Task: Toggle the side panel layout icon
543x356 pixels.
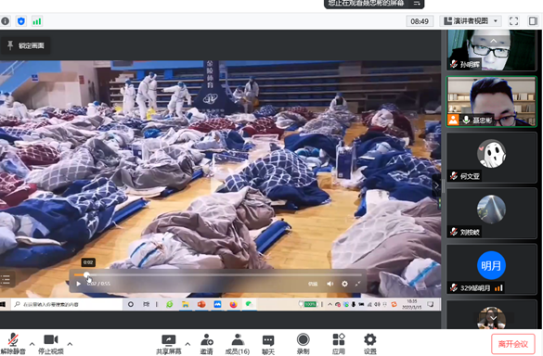Action: (x=533, y=21)
